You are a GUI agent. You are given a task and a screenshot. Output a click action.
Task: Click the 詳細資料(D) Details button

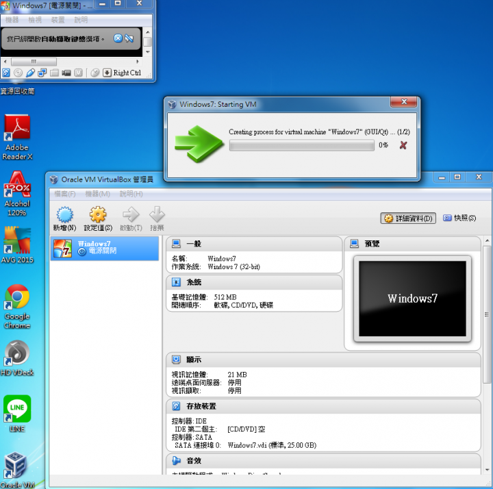pos(408,218)
